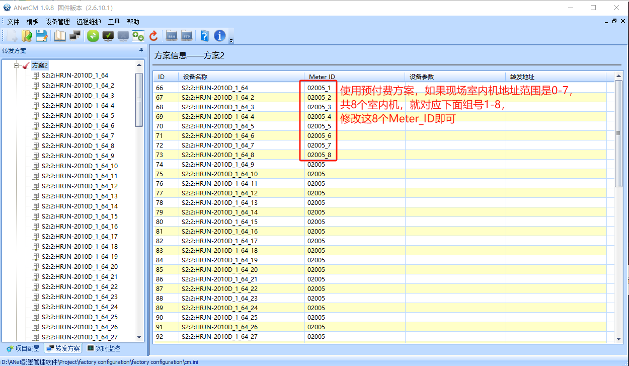Click the open project folder icon

[27, 36]
